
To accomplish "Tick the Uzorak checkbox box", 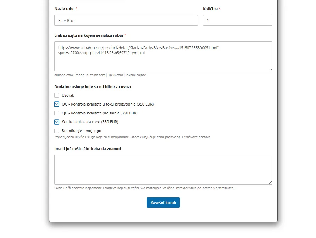I will [x=57, y=95].
